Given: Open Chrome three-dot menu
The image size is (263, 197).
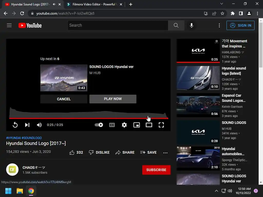Looking at the screenshot, I should coord(257,13).
